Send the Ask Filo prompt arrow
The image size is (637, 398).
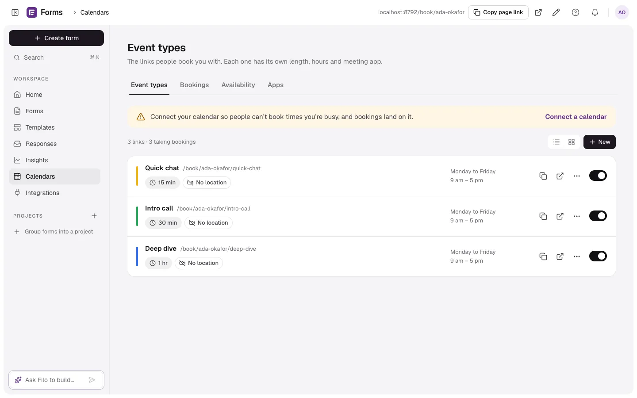coord(92,380)
